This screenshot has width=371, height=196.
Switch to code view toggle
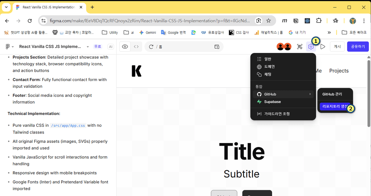(x=136, y=47)
